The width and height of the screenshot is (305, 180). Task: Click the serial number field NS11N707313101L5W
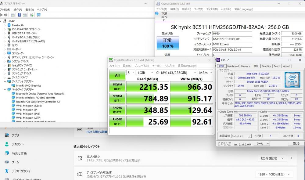coord(232,39)
